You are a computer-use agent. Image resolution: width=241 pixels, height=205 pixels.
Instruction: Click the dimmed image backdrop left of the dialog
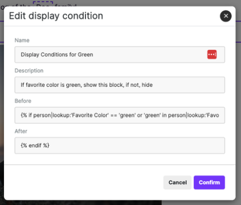pyautogui.click(x=2, y=117)
